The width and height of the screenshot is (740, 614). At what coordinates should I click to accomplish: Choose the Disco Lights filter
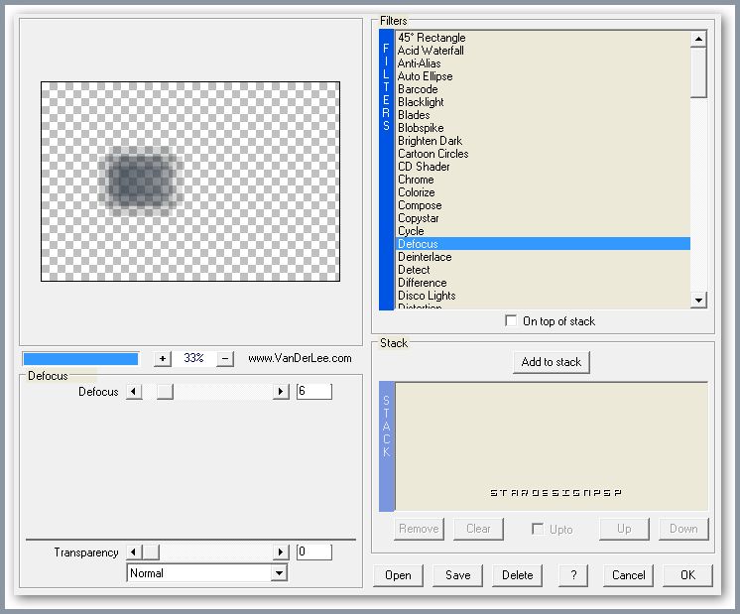[427, 296]
